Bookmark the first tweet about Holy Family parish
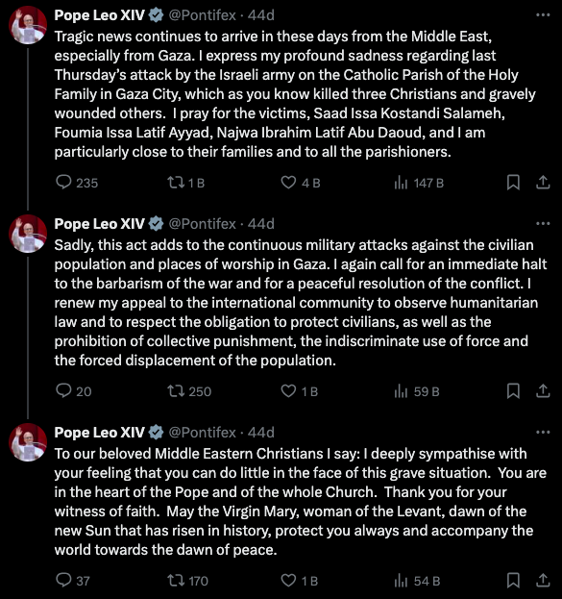The height and width of the screenshot is (599, 562). point(513,183)
